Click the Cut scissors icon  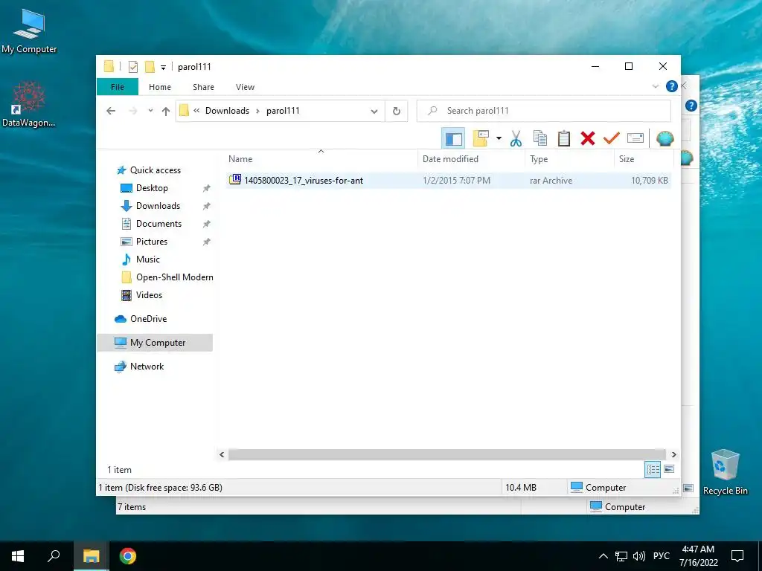point(516,139)
